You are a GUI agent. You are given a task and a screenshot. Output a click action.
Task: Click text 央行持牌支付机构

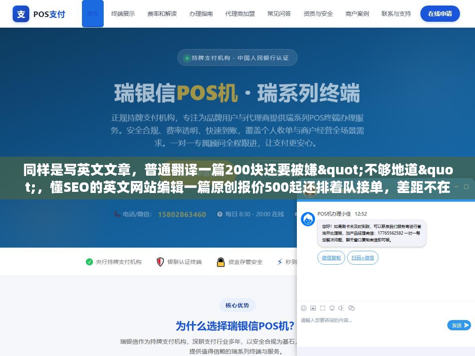coord(119,262)
